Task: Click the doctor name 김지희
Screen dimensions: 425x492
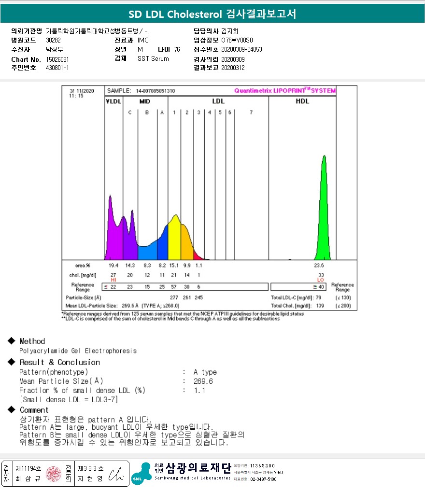Action: [230, 31]
